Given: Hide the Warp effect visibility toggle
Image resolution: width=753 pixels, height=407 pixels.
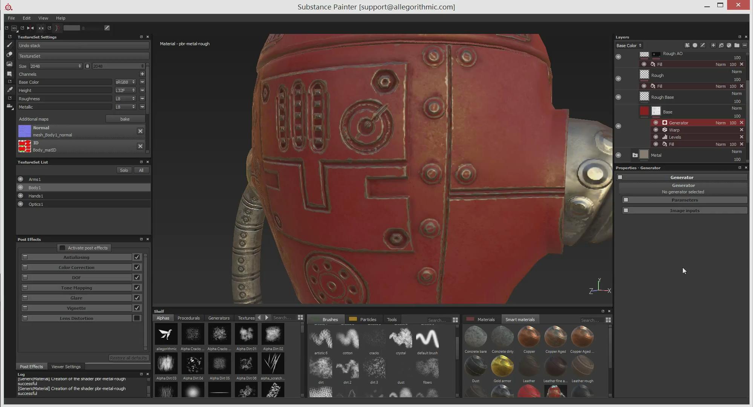Looking at the screenshot, I should pos(656,130).
